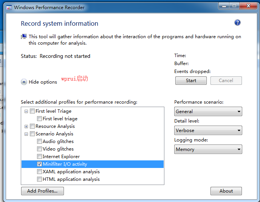Check the First level triage child profile
The width and height of the screenshot is (260, 202).
tap(39, 119)
